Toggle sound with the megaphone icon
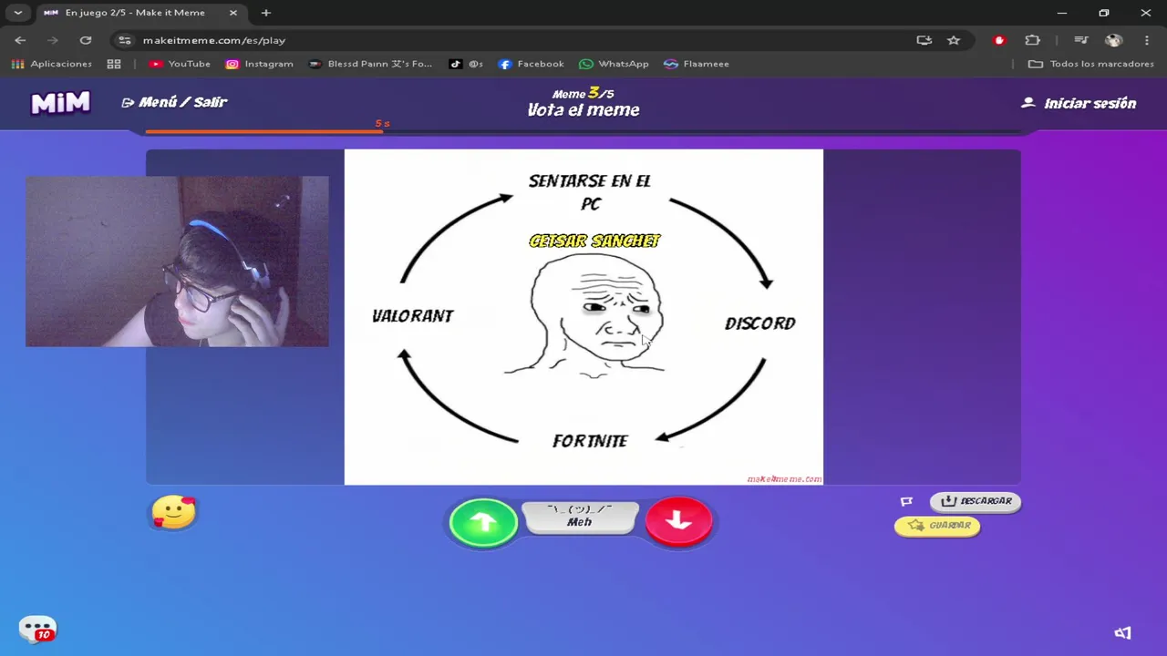The image size is (1167, 656). point(1122,633)
